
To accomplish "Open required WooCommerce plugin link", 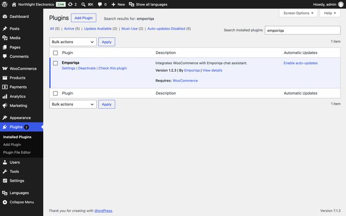I will 185,80.
